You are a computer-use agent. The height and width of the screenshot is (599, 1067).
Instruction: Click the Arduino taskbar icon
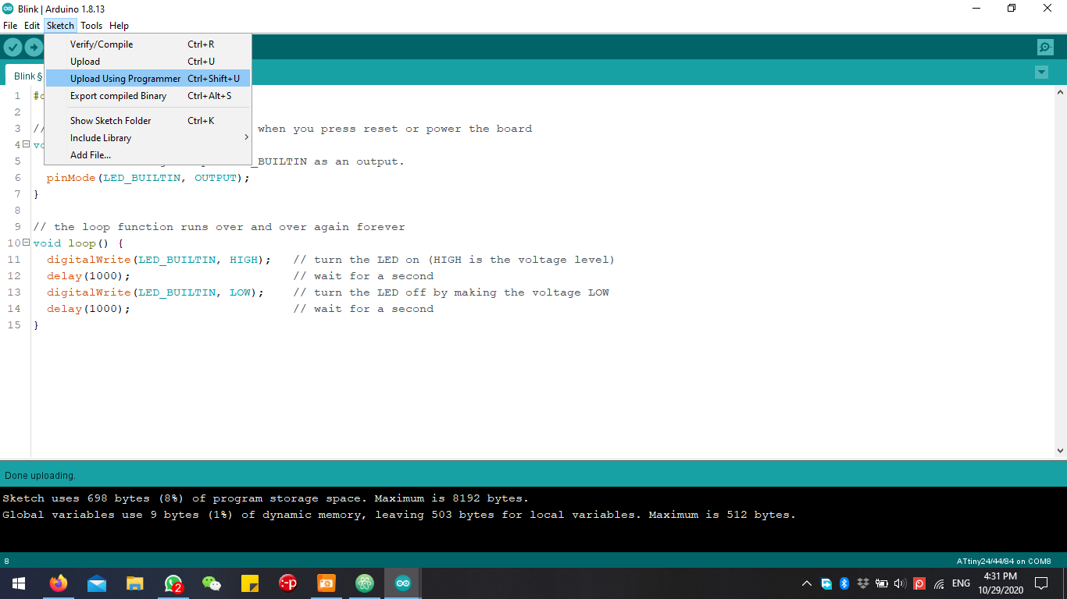click(403, 583)
